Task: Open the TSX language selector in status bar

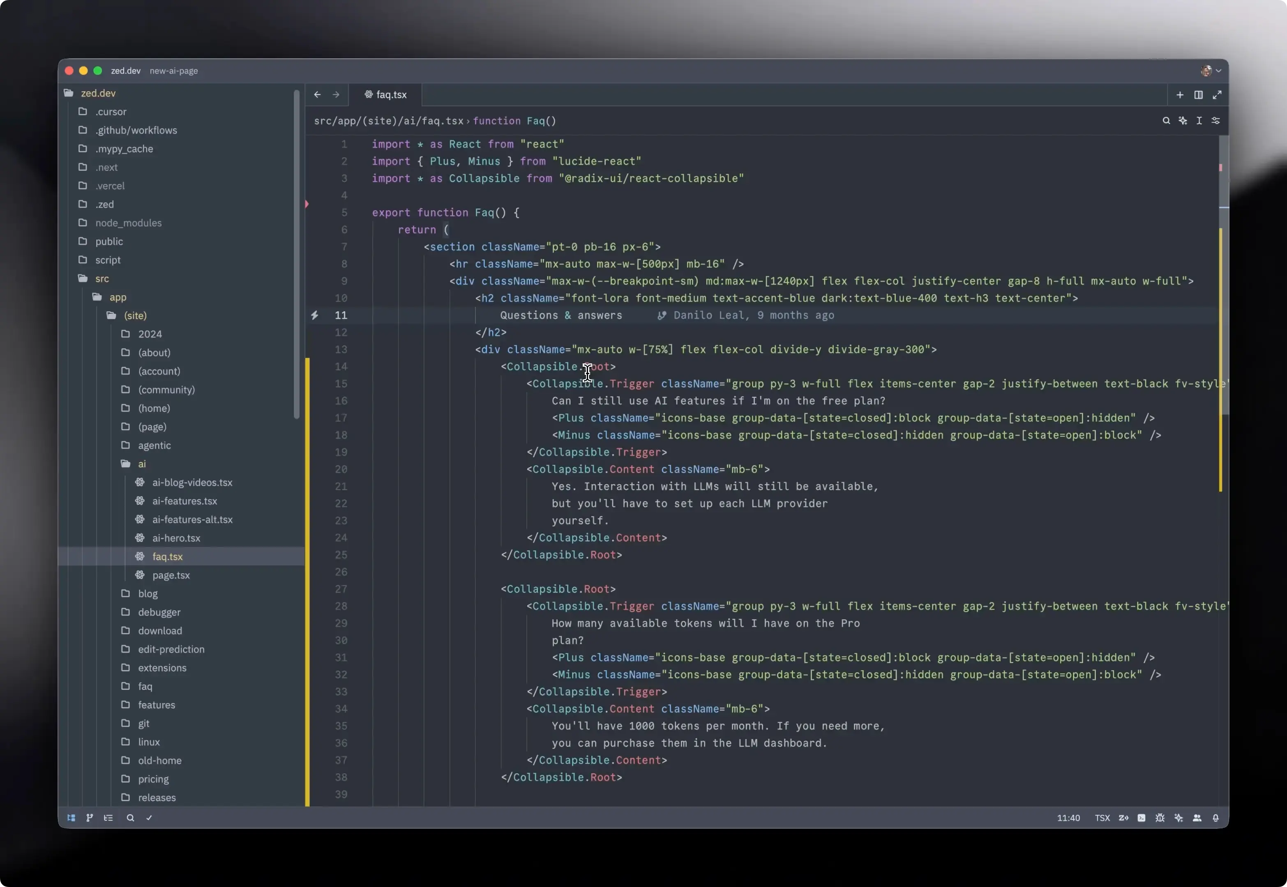Action: 1102,818
